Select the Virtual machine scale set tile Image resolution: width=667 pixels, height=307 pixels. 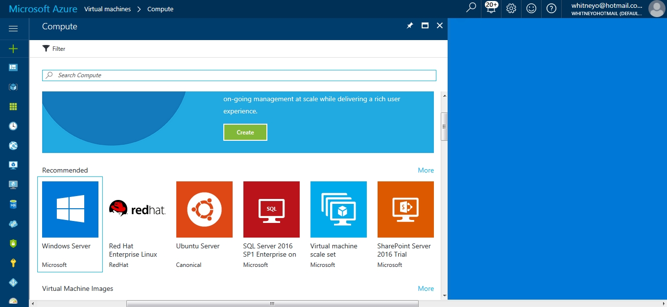338,224
